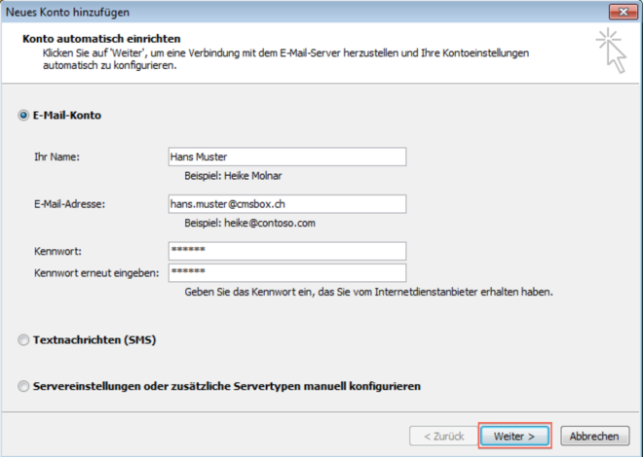Viewport: 643px width, 457px height.
Task: Select manual Servereinstellungen configuration radio option
Action: [x=24, y=386]
